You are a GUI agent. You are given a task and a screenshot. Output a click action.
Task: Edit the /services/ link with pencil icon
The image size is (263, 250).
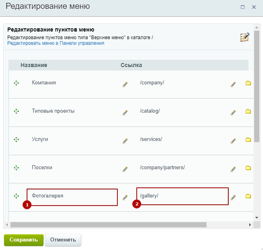click(x=233, y=141)
